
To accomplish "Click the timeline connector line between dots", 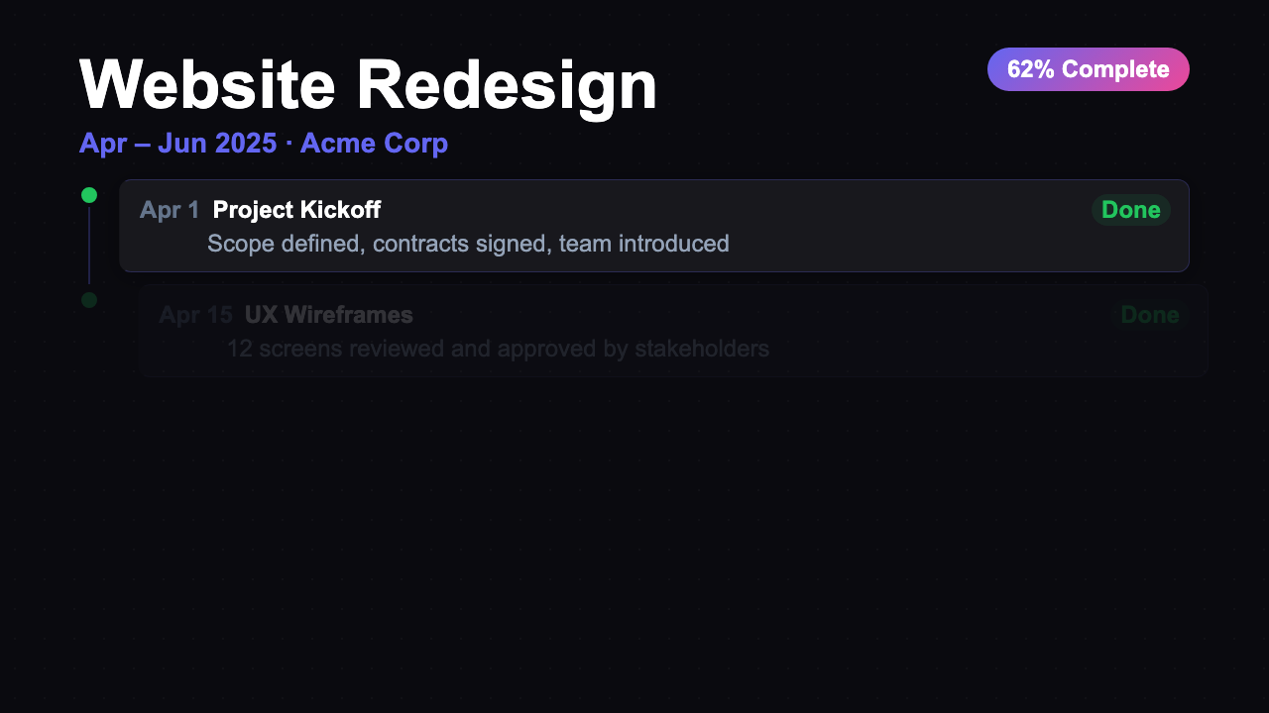I will [x=88, y=248].
